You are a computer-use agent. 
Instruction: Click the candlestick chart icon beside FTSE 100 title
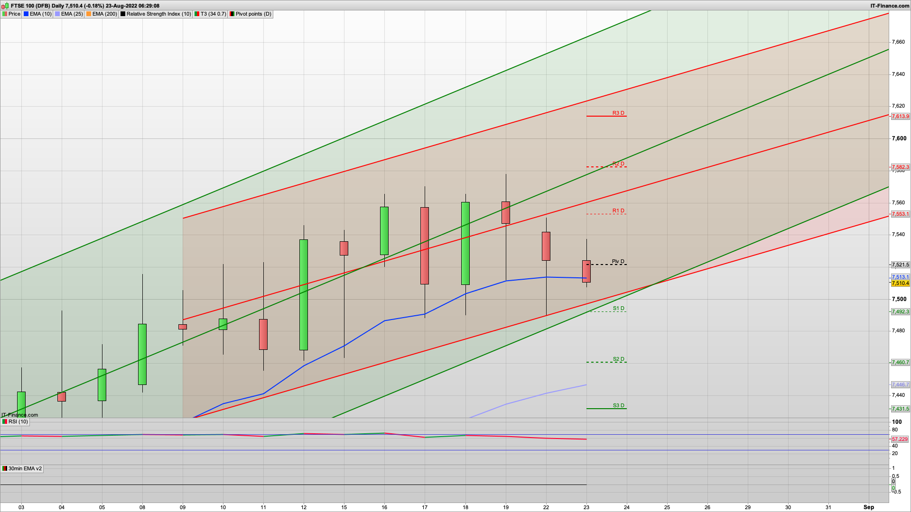(x=5, y=6)
